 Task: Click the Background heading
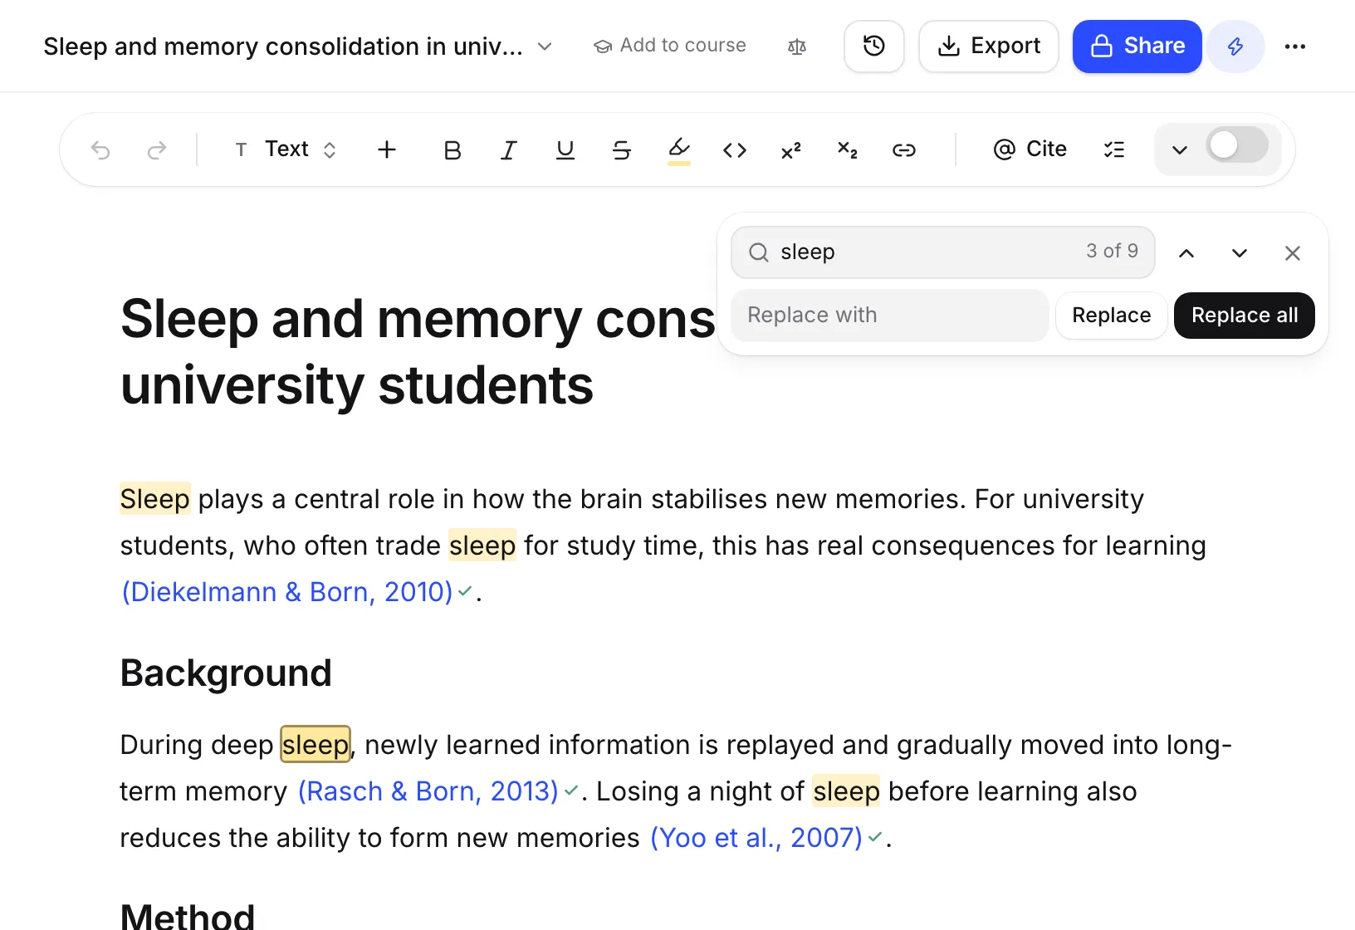(x=226, y=673)
